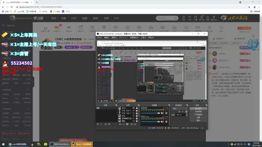Remove scene transition with minus icon

point(183,112)
